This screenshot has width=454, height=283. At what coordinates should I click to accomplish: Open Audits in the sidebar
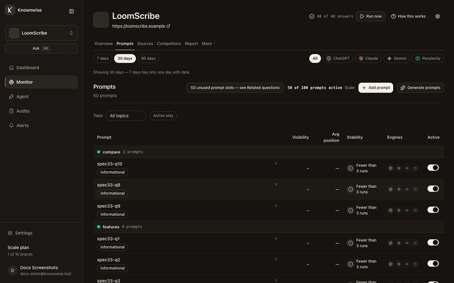coord(41,111)
